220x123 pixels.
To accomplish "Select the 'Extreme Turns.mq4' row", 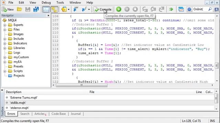I will (109, 98).
